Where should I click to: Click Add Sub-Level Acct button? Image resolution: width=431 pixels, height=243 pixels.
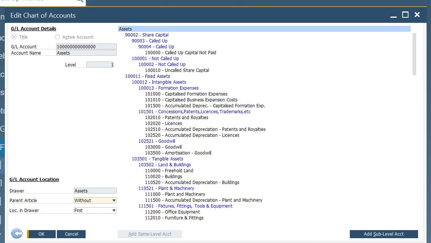(383, 234)
